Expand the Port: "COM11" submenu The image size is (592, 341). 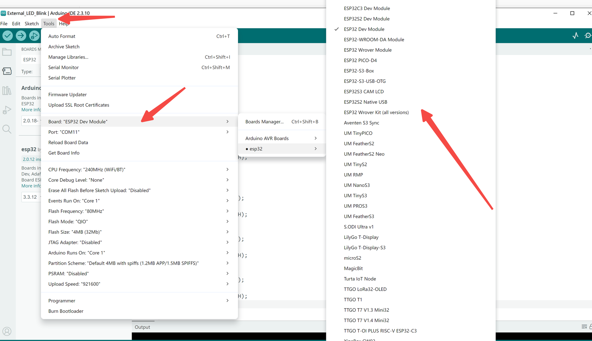[x=139, y=132]
